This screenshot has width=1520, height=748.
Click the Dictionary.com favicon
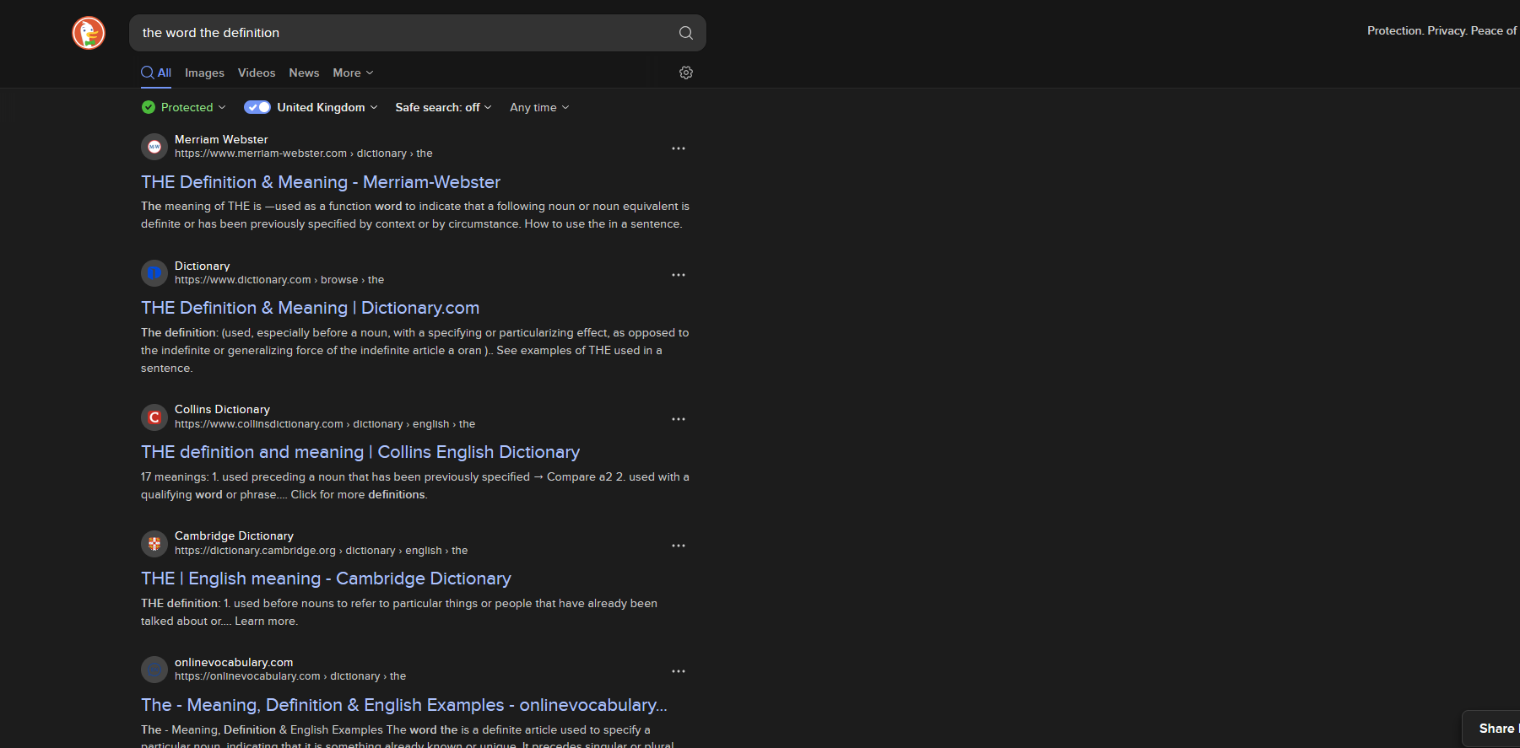[154, 273]
